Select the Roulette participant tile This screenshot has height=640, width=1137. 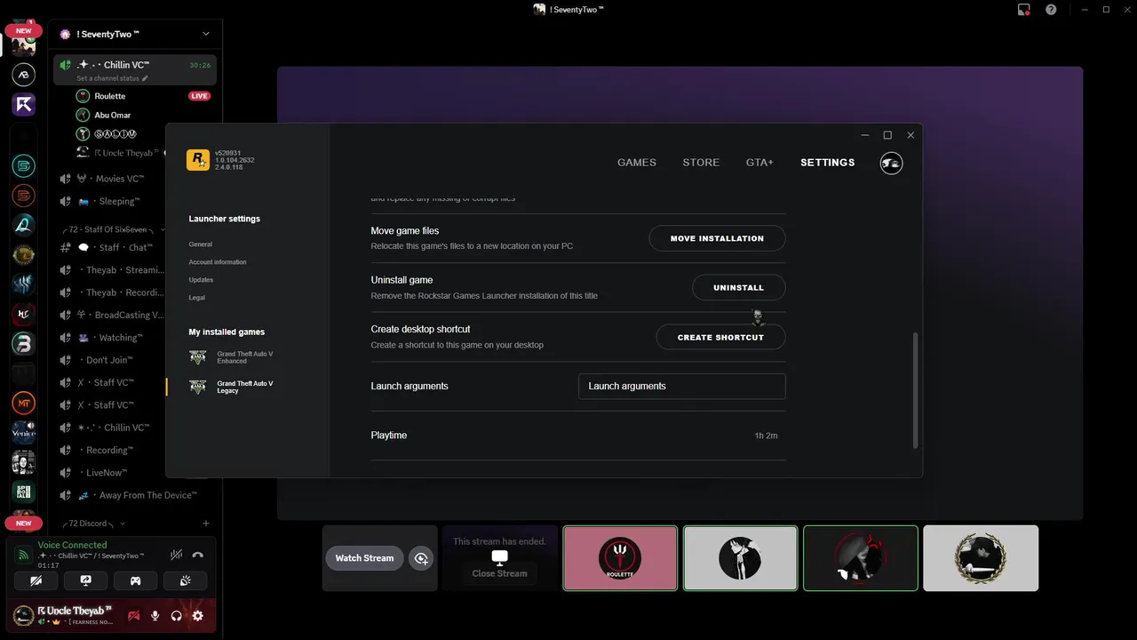point(620,558)
